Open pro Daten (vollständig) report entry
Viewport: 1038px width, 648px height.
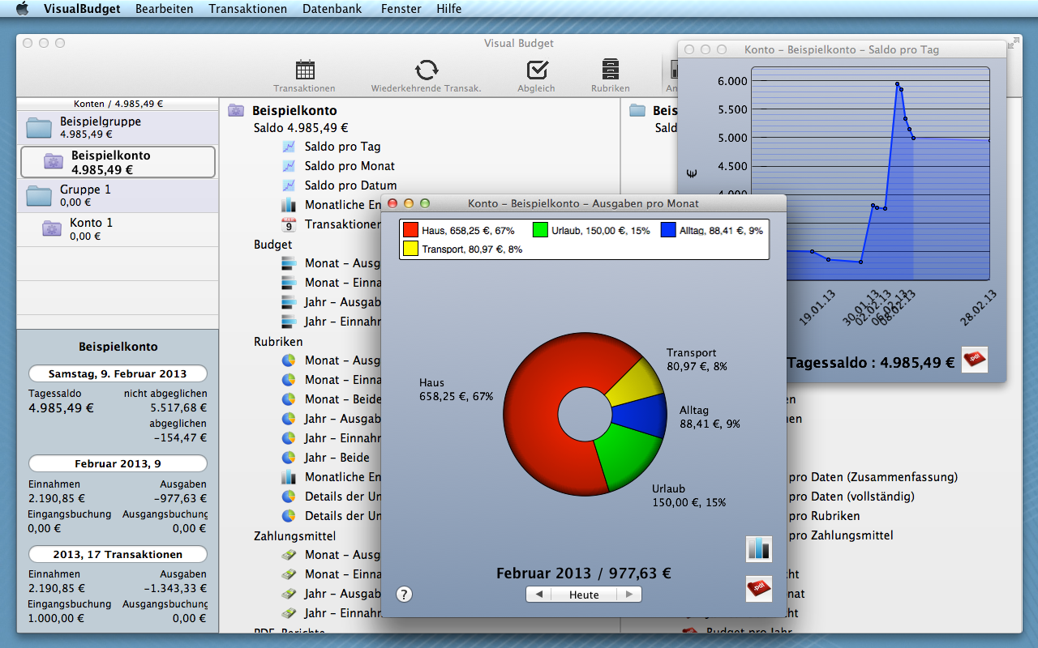click(x=851, y=497)
